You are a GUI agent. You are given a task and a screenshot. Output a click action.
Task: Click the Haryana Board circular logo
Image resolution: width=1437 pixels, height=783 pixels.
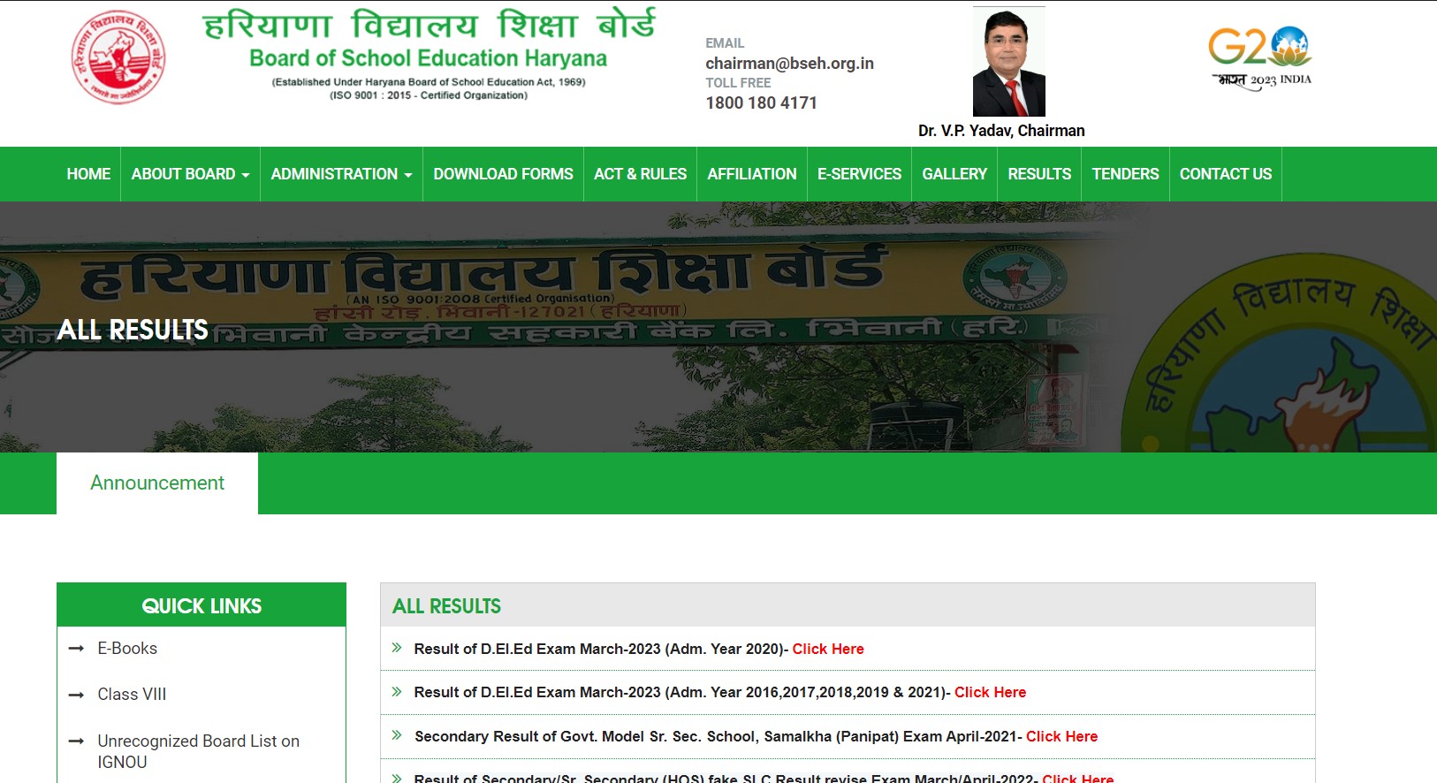click(118, 57)
